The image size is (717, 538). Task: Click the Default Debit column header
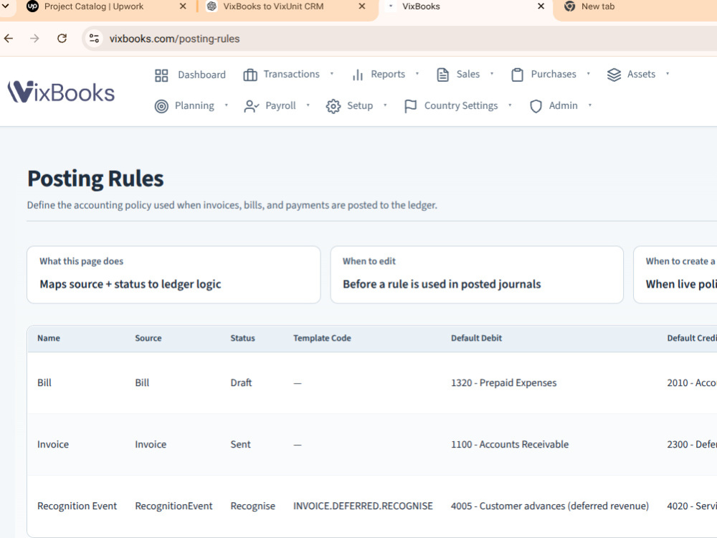(x=476, y=338)
